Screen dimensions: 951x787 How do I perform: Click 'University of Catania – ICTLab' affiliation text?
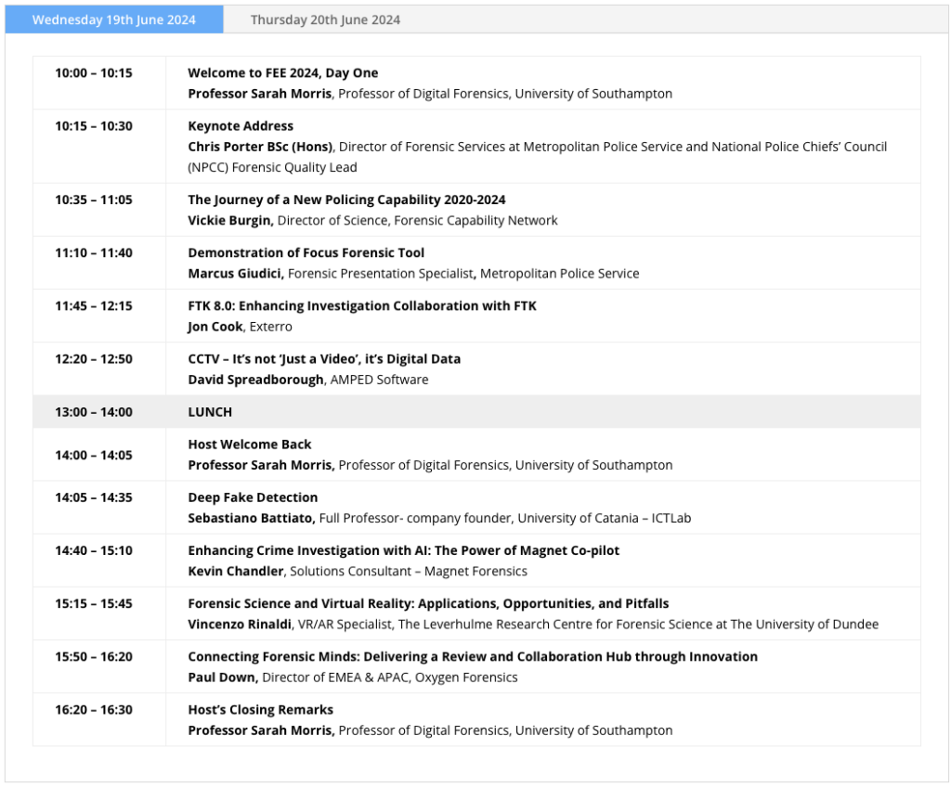tap(604, 518)
